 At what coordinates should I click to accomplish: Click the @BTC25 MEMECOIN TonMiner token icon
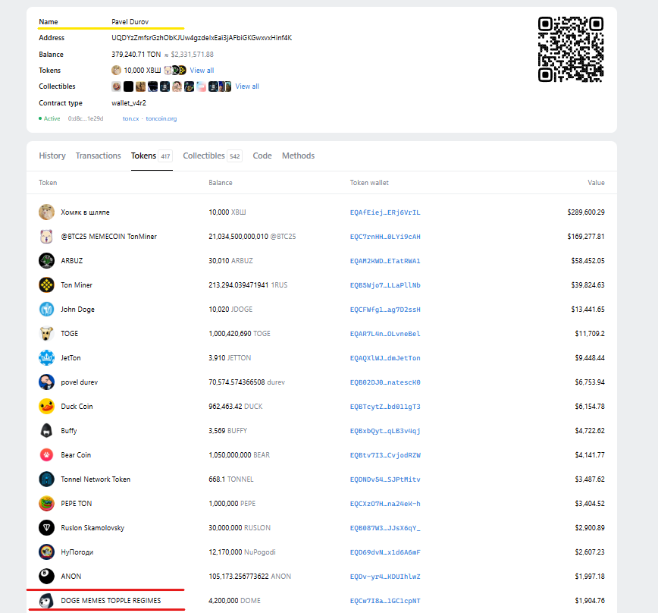coord(46,237)
